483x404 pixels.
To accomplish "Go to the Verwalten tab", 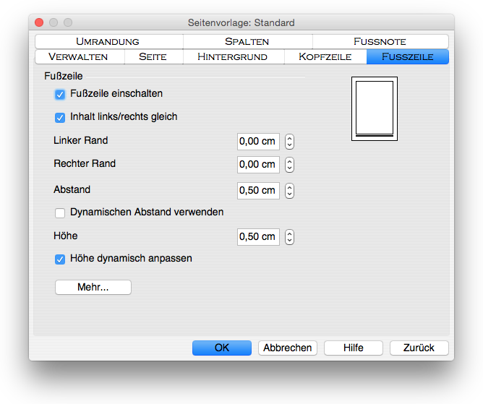I will [78, 56].
